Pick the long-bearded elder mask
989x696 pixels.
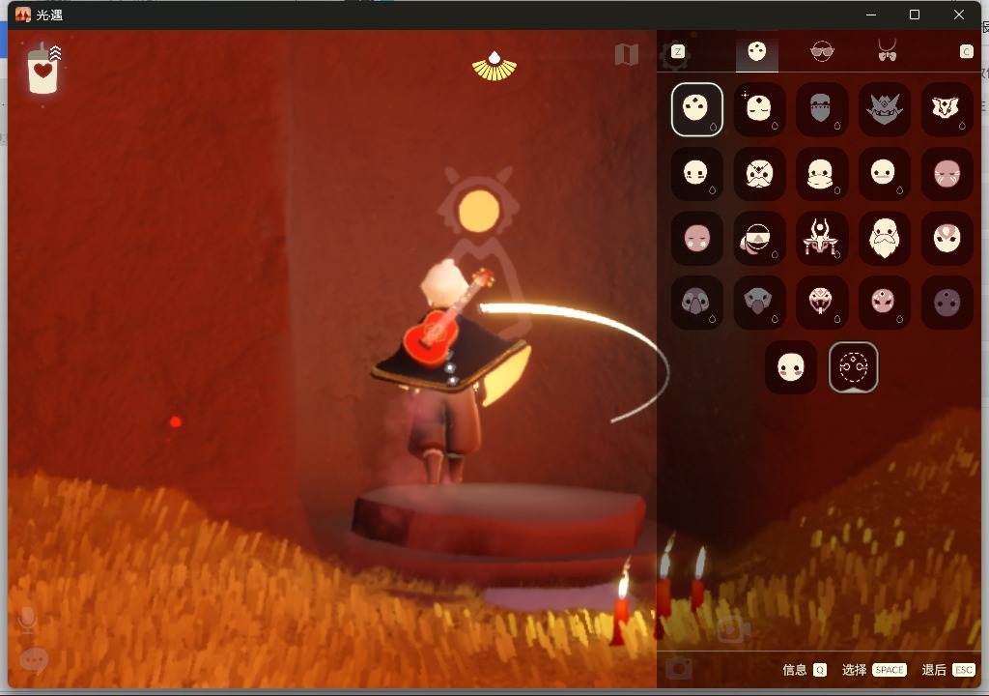coord(885,238)
